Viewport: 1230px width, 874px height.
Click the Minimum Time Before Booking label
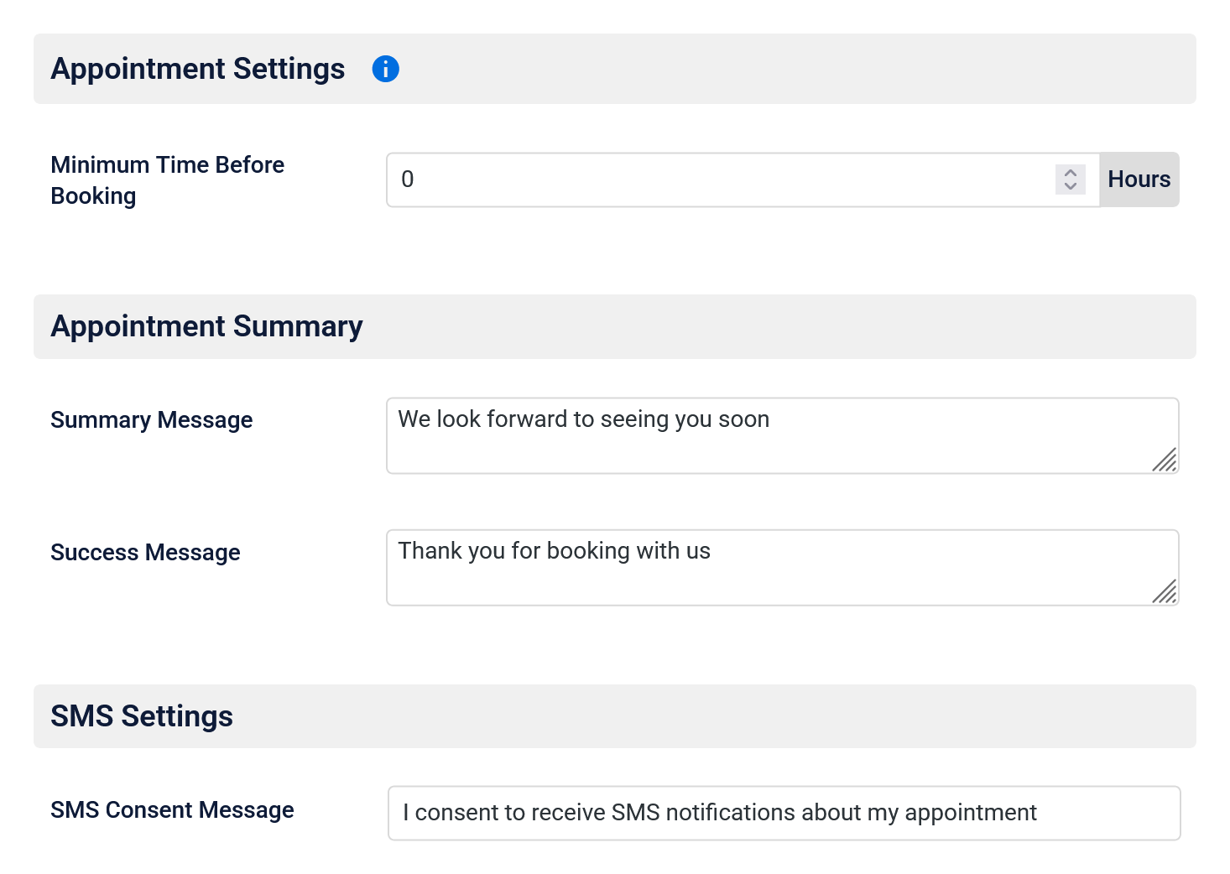(168, 179)
